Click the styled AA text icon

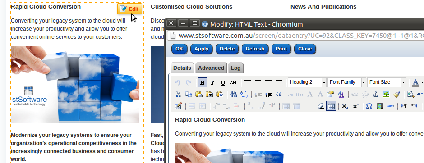(341, 94)
